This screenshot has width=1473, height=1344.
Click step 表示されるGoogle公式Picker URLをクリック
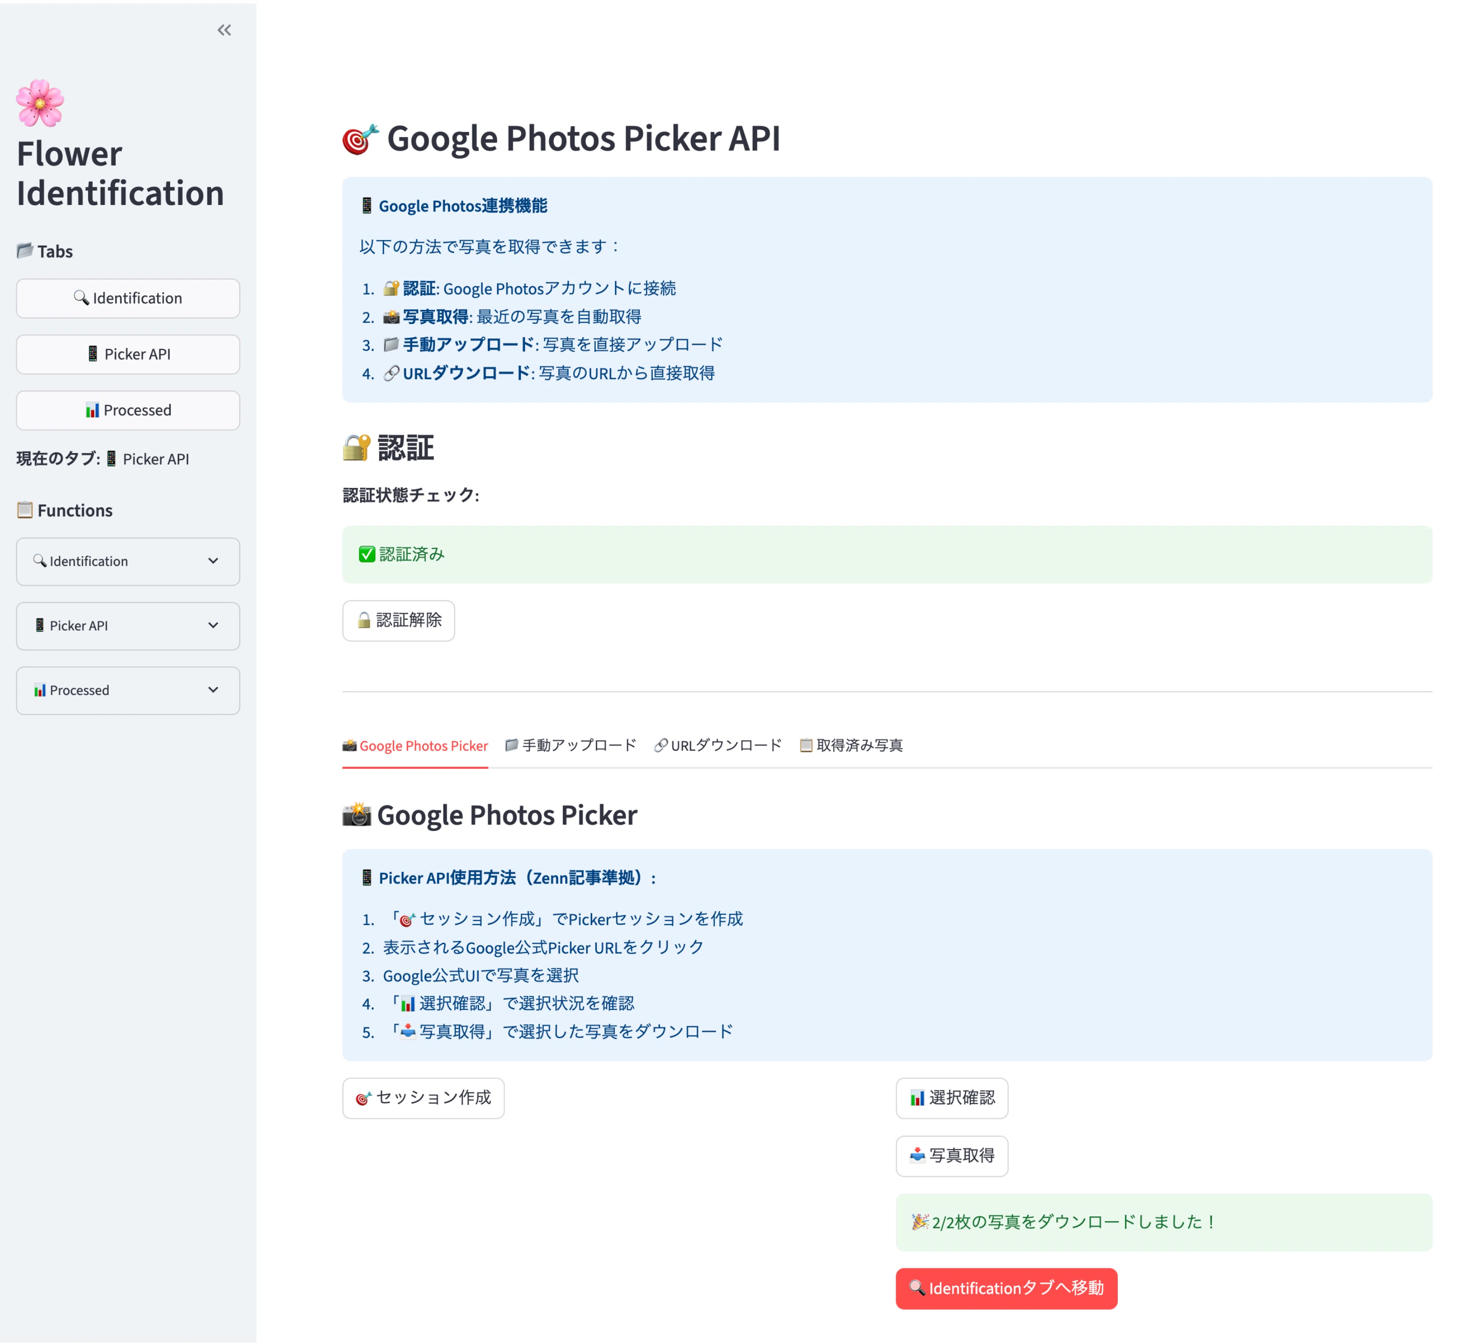click(544, 947)
